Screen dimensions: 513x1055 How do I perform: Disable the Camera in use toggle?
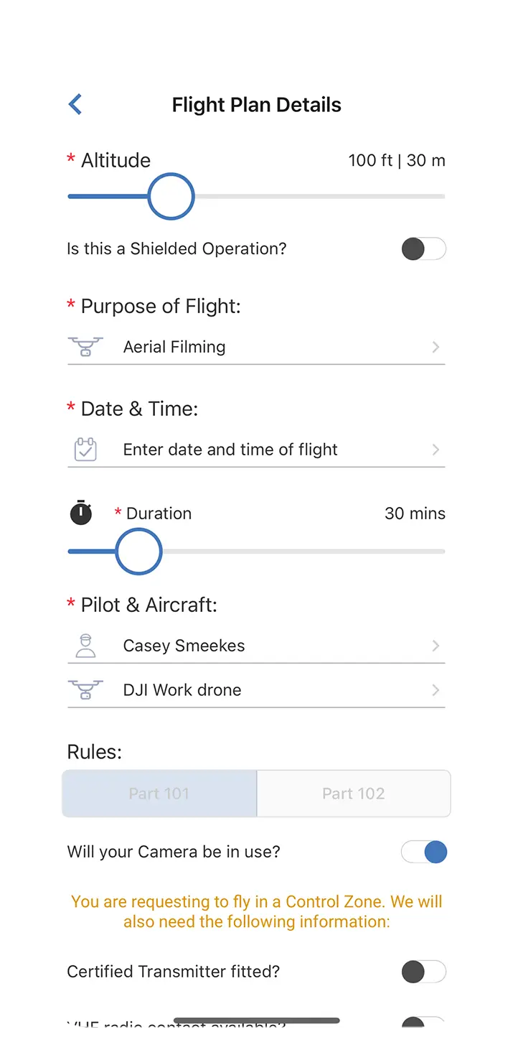point(423,852)
